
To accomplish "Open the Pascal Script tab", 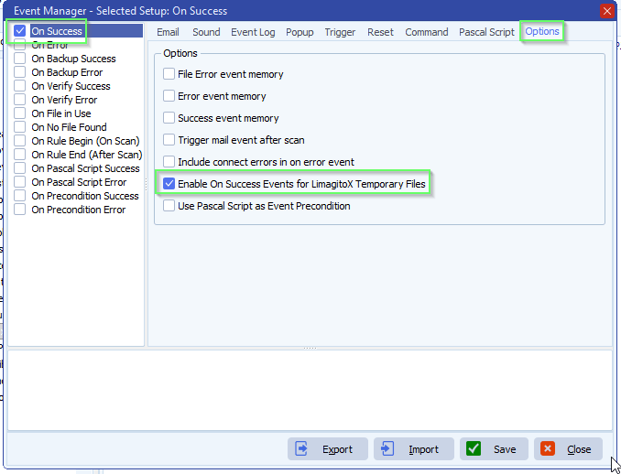I will [486, 32].
